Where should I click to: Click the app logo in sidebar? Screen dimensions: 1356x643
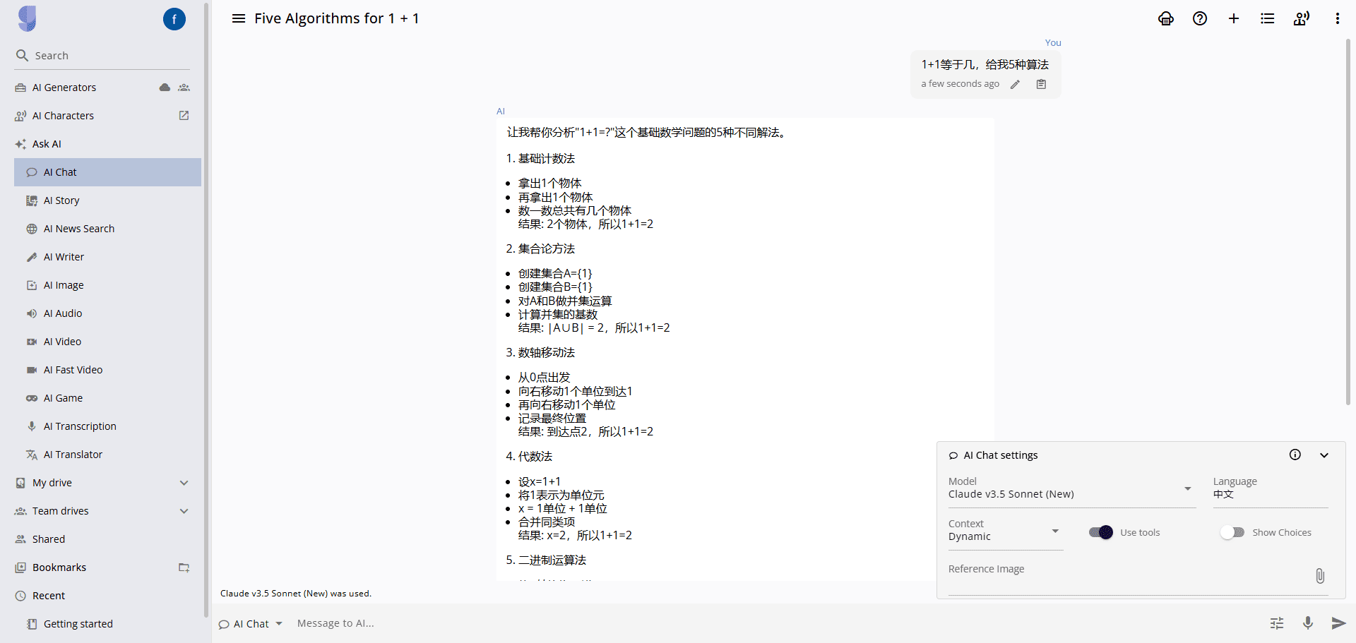point(28,19)
